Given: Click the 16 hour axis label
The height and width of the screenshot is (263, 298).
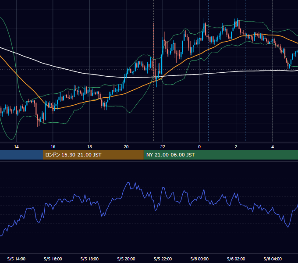Looking at the screenshot, I should pos(53,147).
